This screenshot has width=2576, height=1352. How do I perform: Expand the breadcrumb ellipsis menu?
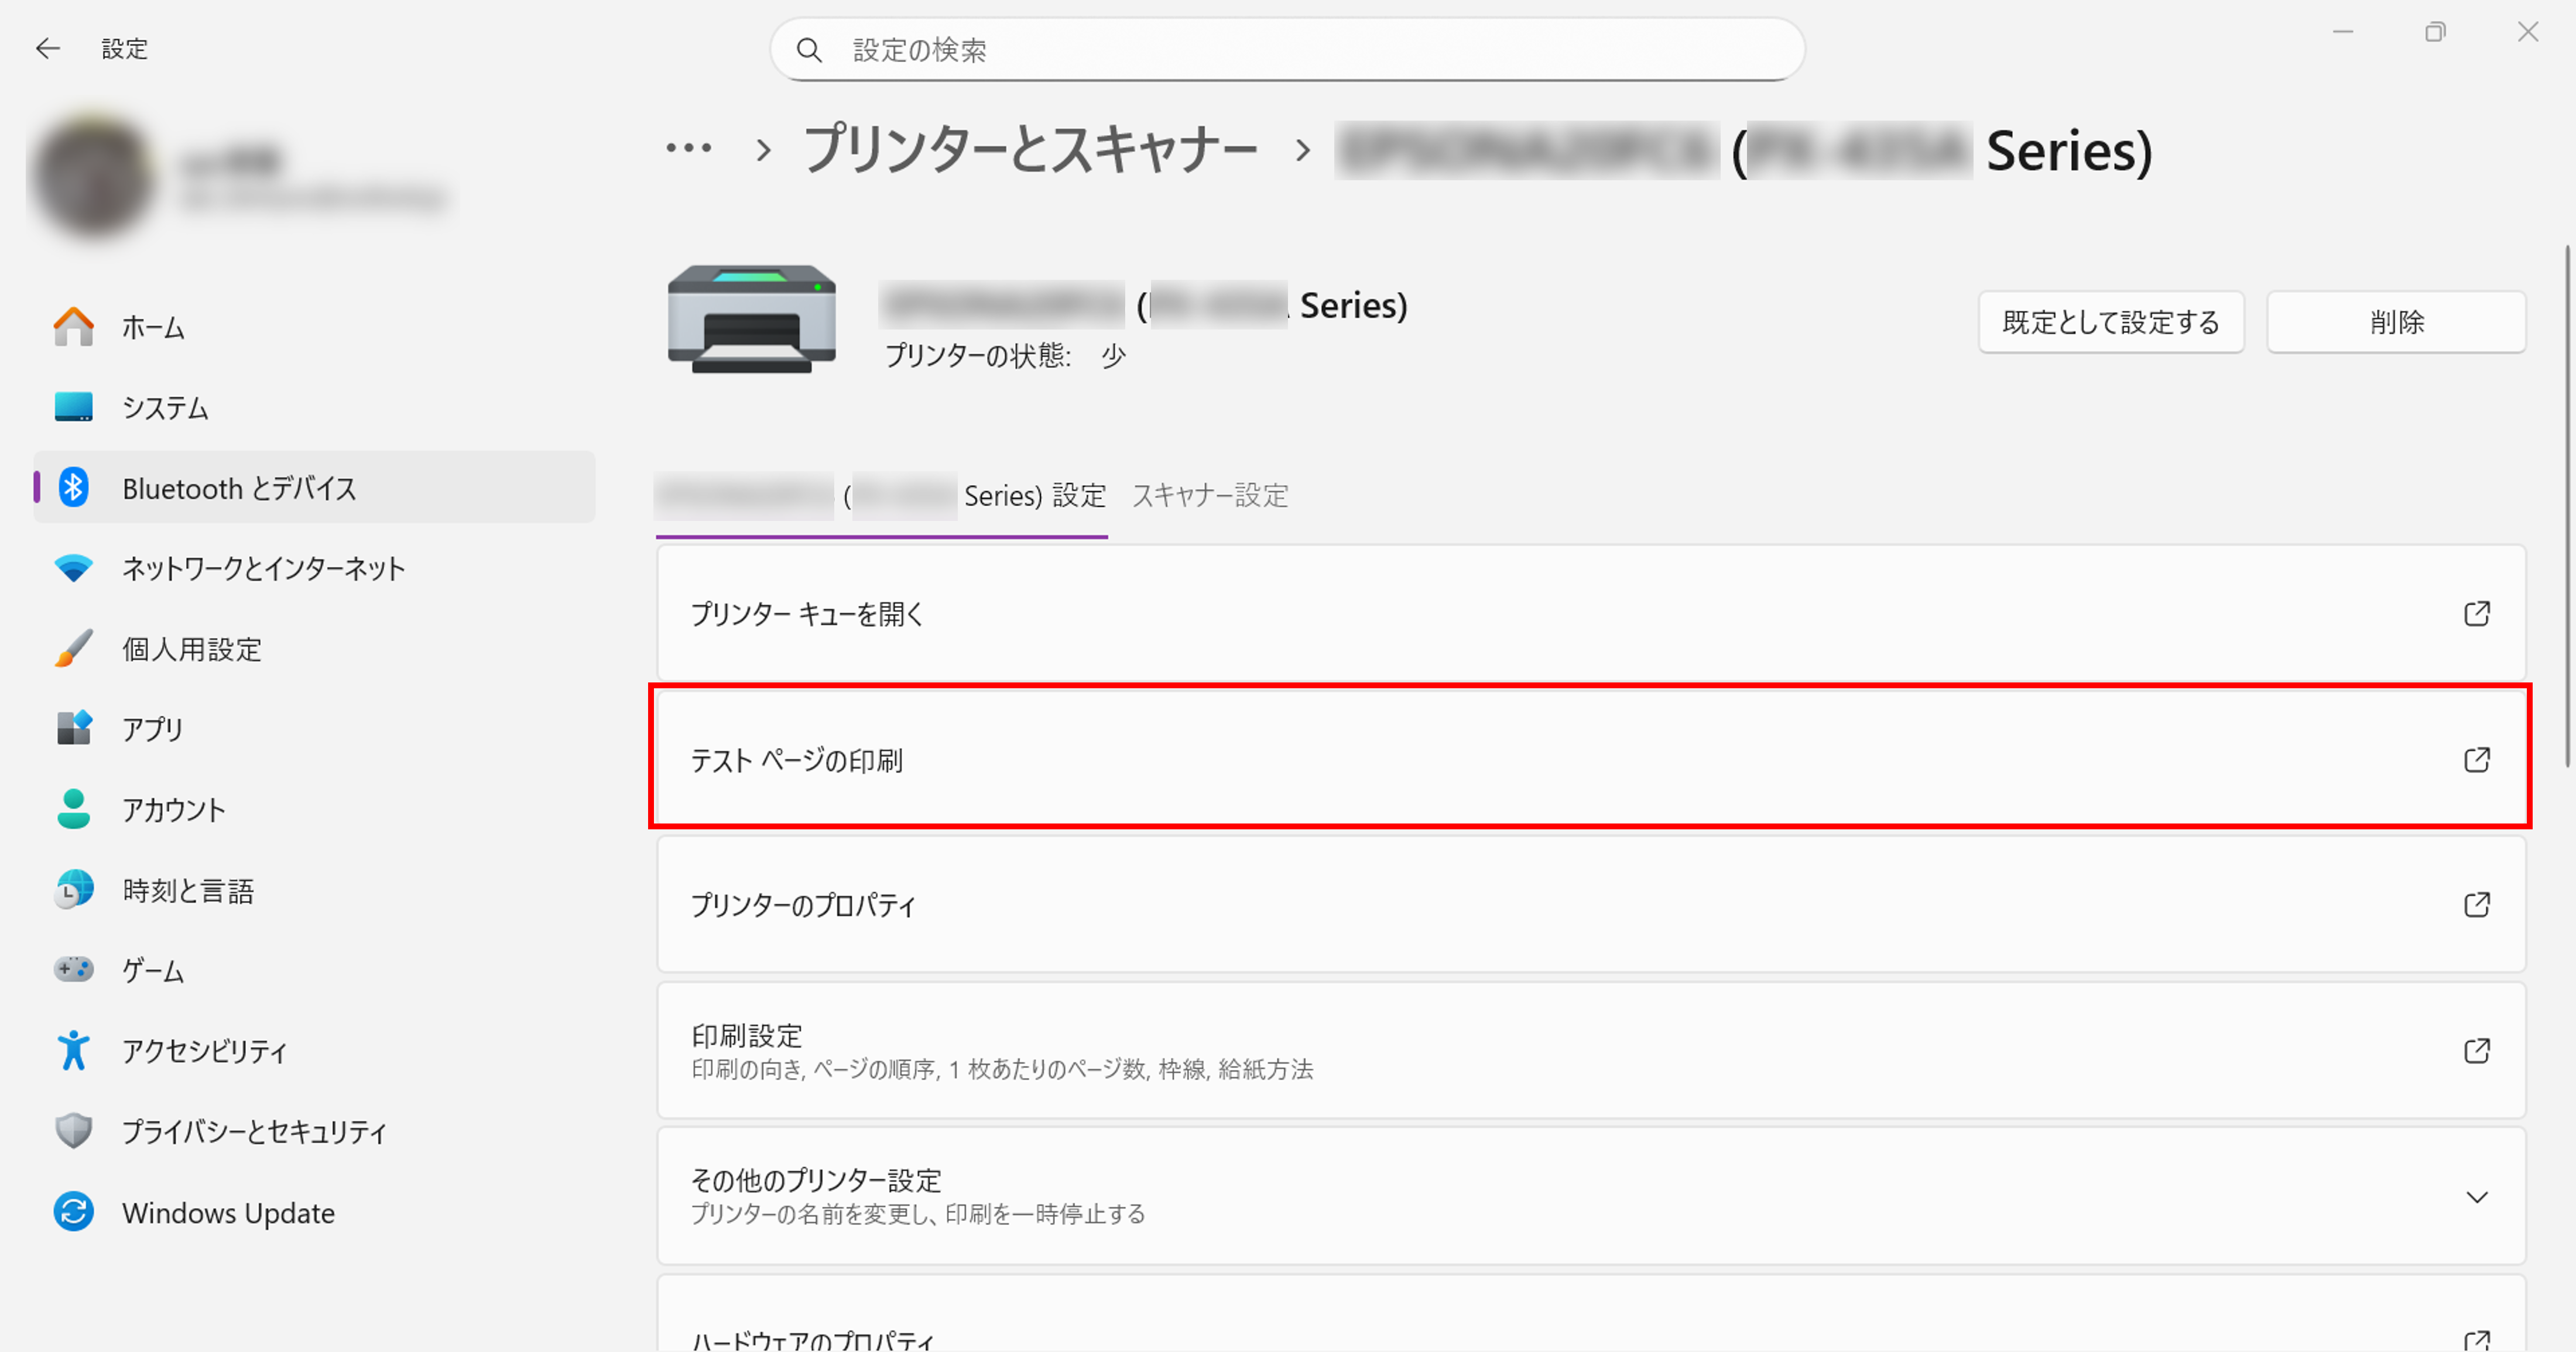click(x=689, y=149)
